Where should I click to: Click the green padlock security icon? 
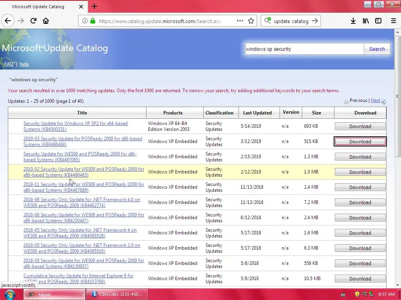click(92, 21)
